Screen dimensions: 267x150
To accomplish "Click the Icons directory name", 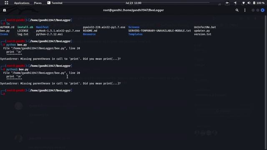I will coord(4,34).
